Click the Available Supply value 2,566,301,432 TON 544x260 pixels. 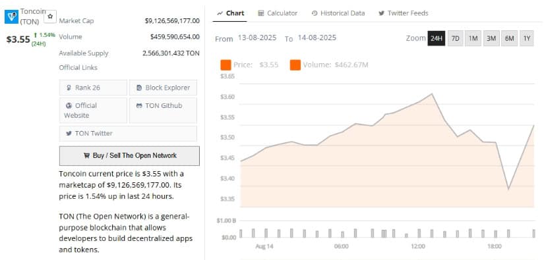click(171, 53)
